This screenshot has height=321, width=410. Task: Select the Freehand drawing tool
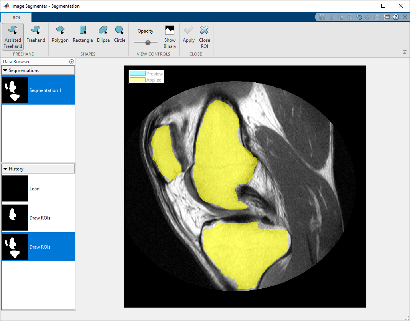pos(36,34)
